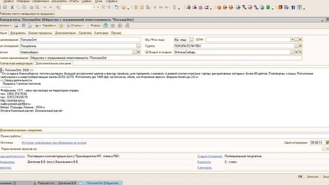329x185 pixels.
Task: Open the Действия dropdown menu
Action: (x=6, y=26)
